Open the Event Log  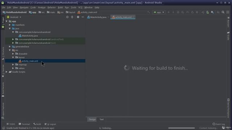(x=219, y=124)
